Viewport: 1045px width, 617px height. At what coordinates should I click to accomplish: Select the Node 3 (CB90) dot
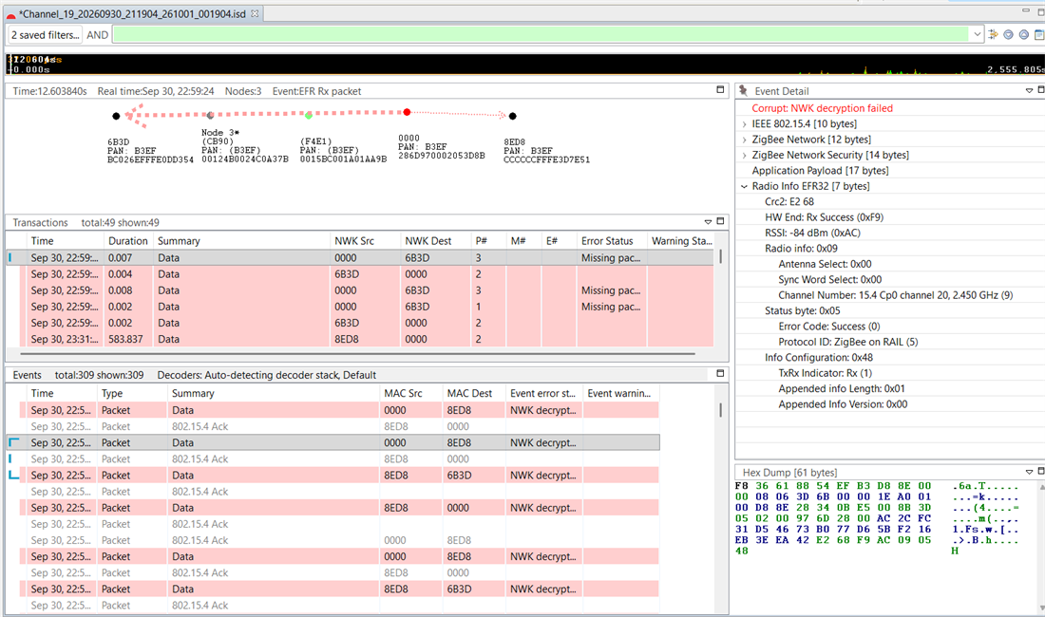coord(211,115)
